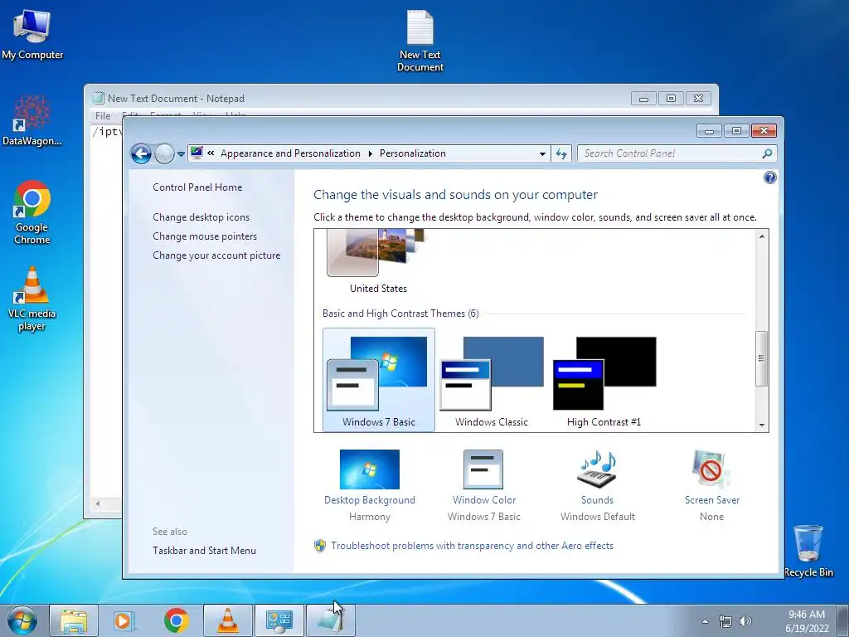Viewport: 849px width, 637px height.
Task: Open Help with the question mark icon
Action: (x=769, y=177)
